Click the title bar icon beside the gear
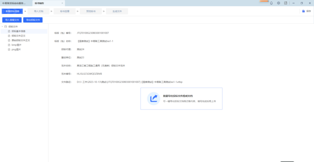The height and width of the screenshot is (162, 314). [x=286, y=3]
